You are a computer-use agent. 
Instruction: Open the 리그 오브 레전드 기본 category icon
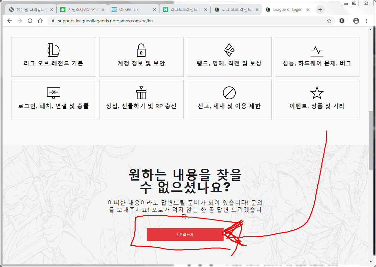click(x=53, y=50)
